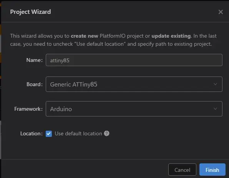Close the Project Wizard dialog

221,12
